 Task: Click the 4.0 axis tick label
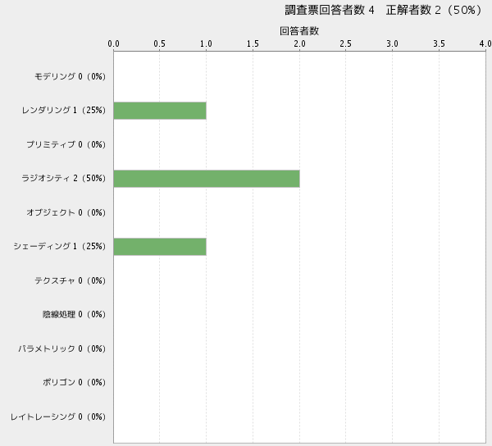coord(485,43)
